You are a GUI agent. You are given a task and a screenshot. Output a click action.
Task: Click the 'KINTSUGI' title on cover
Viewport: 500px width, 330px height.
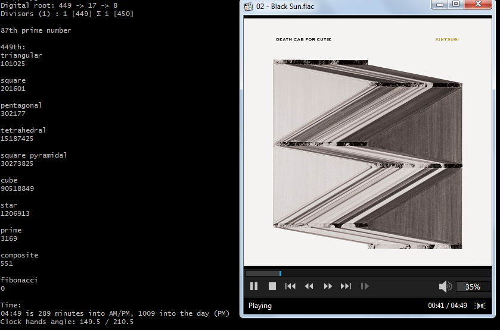pyautogui.click(x=447, y=39)
